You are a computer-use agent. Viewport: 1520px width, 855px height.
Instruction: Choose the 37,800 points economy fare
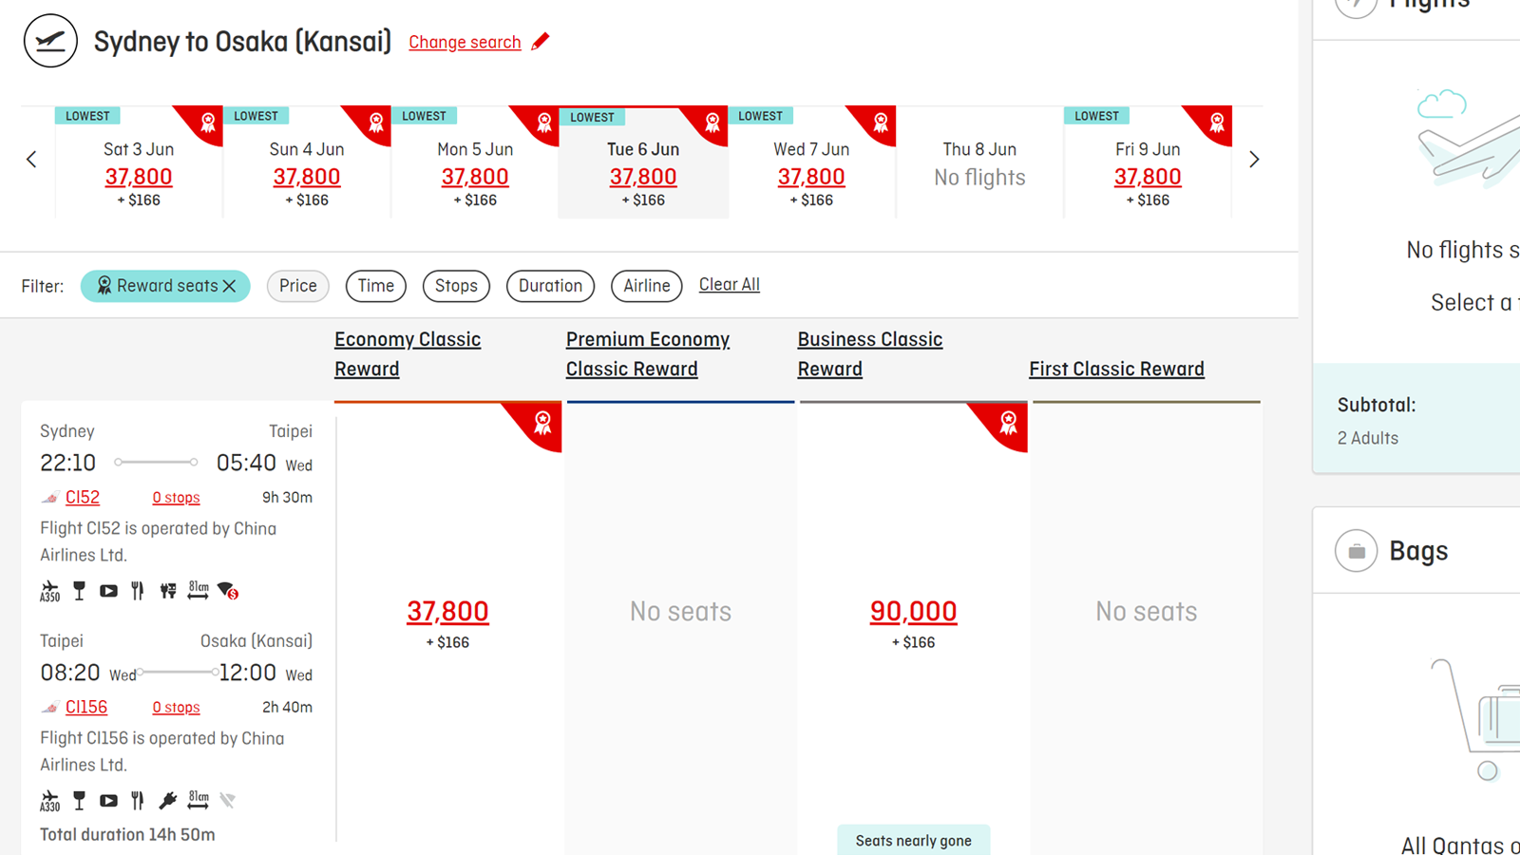pyautogui.click(x=447, y=612)
